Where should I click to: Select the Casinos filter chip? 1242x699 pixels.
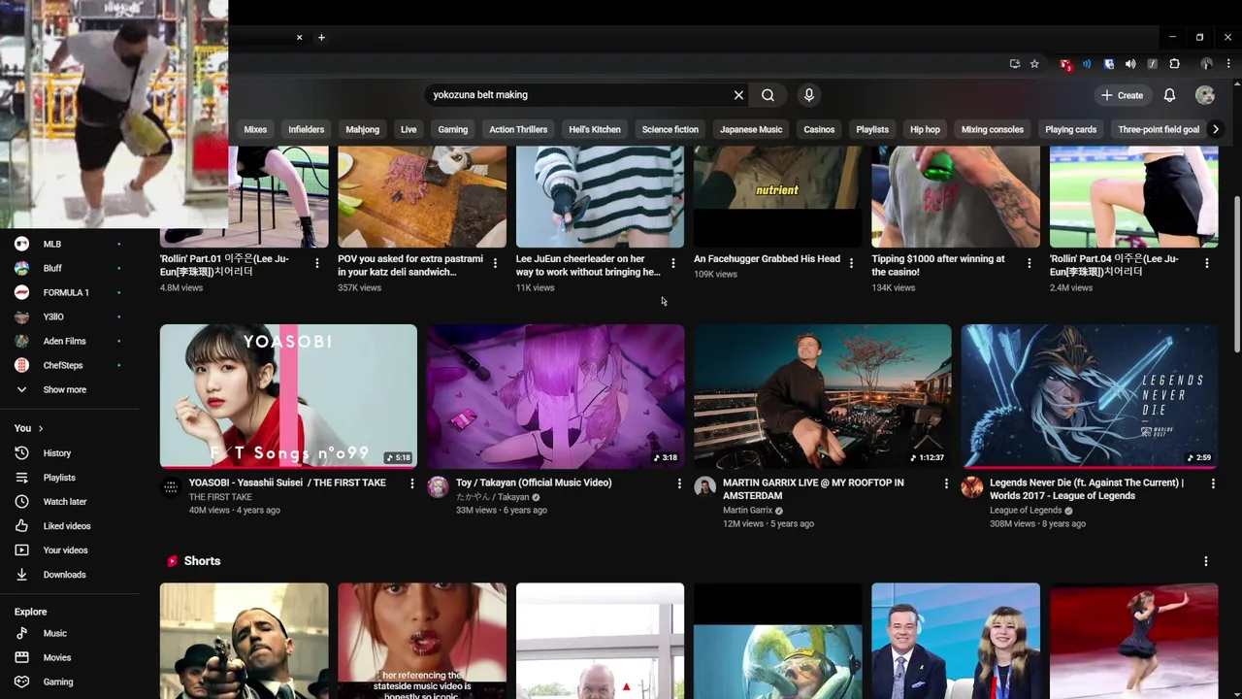[819, 129]
